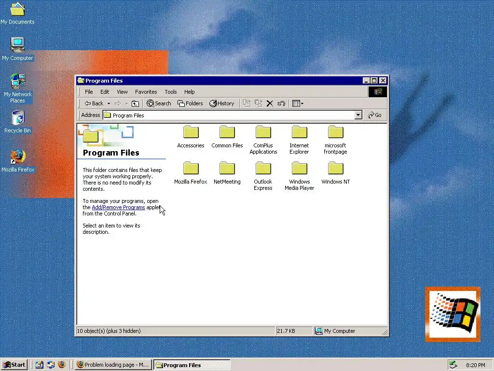Click the window resize grip corner
Viewport: 494px width, 371px height.
pos(384,331)
